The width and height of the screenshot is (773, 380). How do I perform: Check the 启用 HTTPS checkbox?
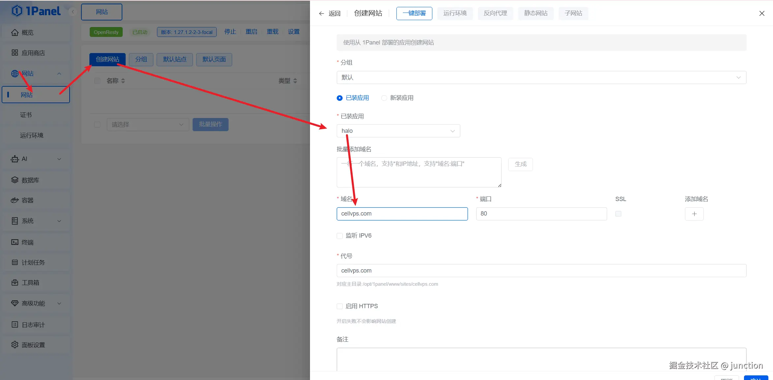click(340, 307)
